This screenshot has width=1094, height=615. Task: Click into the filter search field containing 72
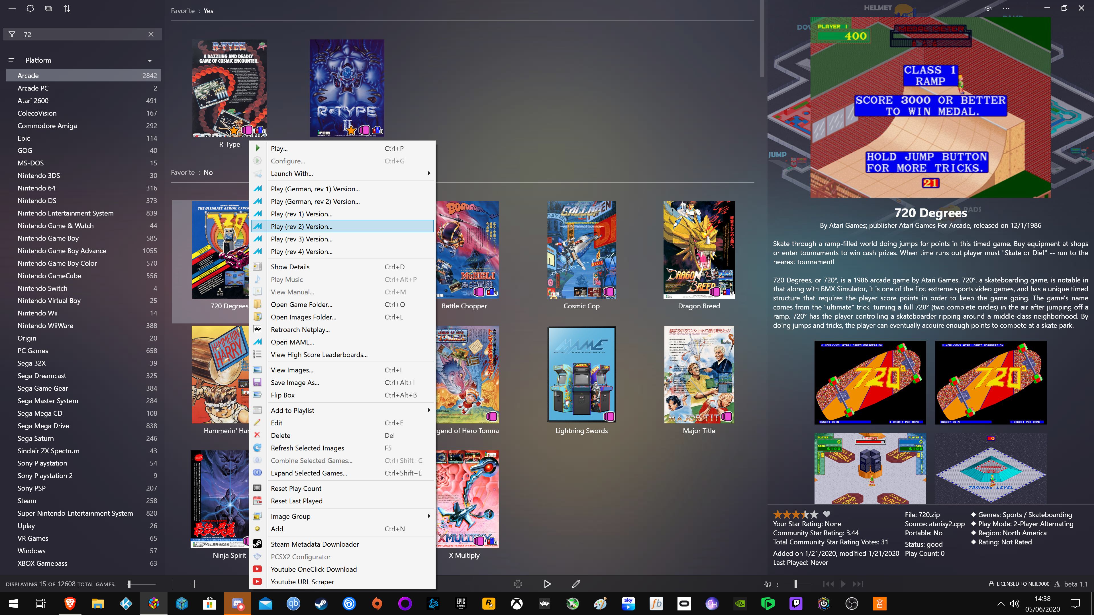(83, 34)
